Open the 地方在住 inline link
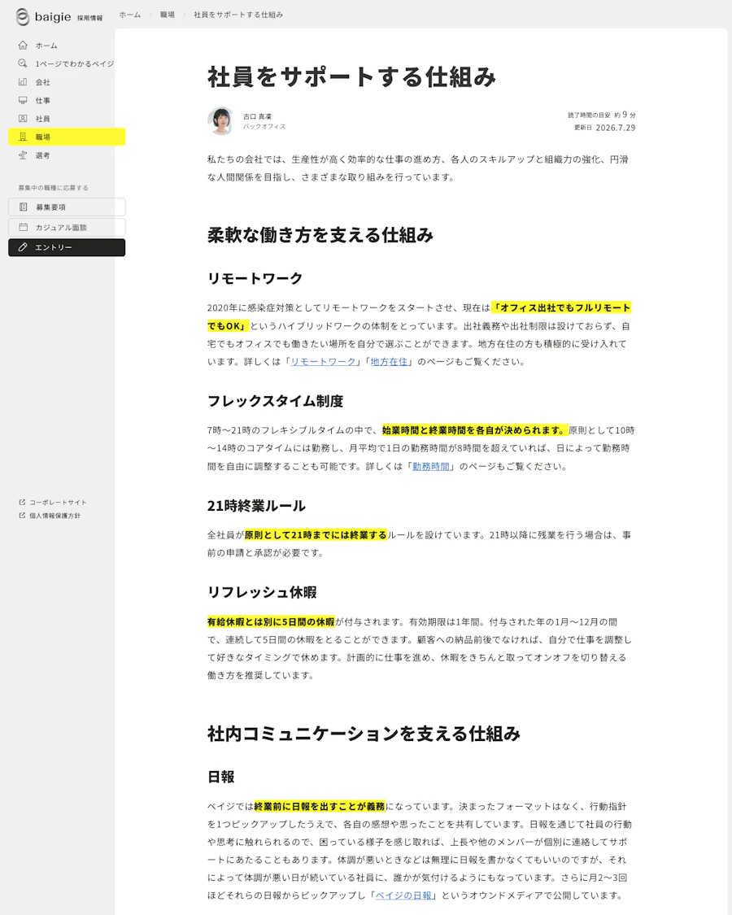The height and width of the screenshot is (915, 732). 389,362
